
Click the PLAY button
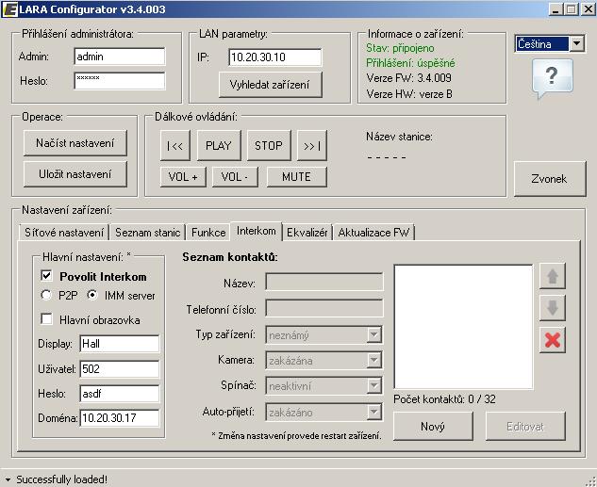point(219,146)
